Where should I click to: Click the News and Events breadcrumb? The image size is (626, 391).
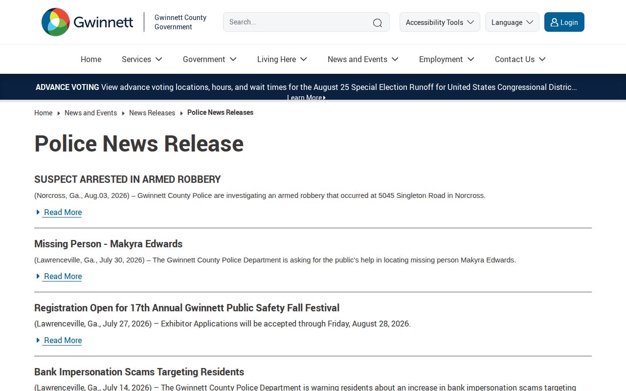tap(90, 113)
